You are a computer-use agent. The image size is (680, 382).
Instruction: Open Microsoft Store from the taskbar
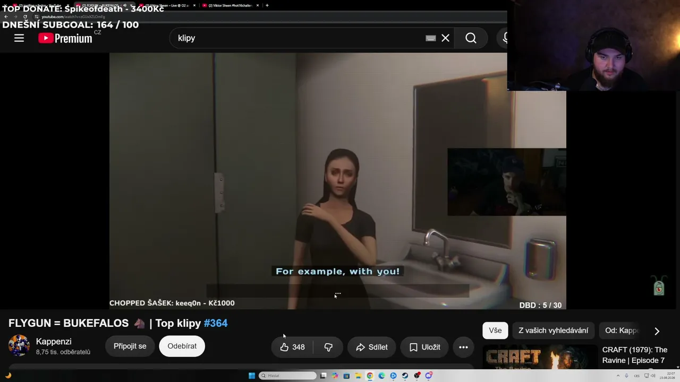(x=346, y=376)
